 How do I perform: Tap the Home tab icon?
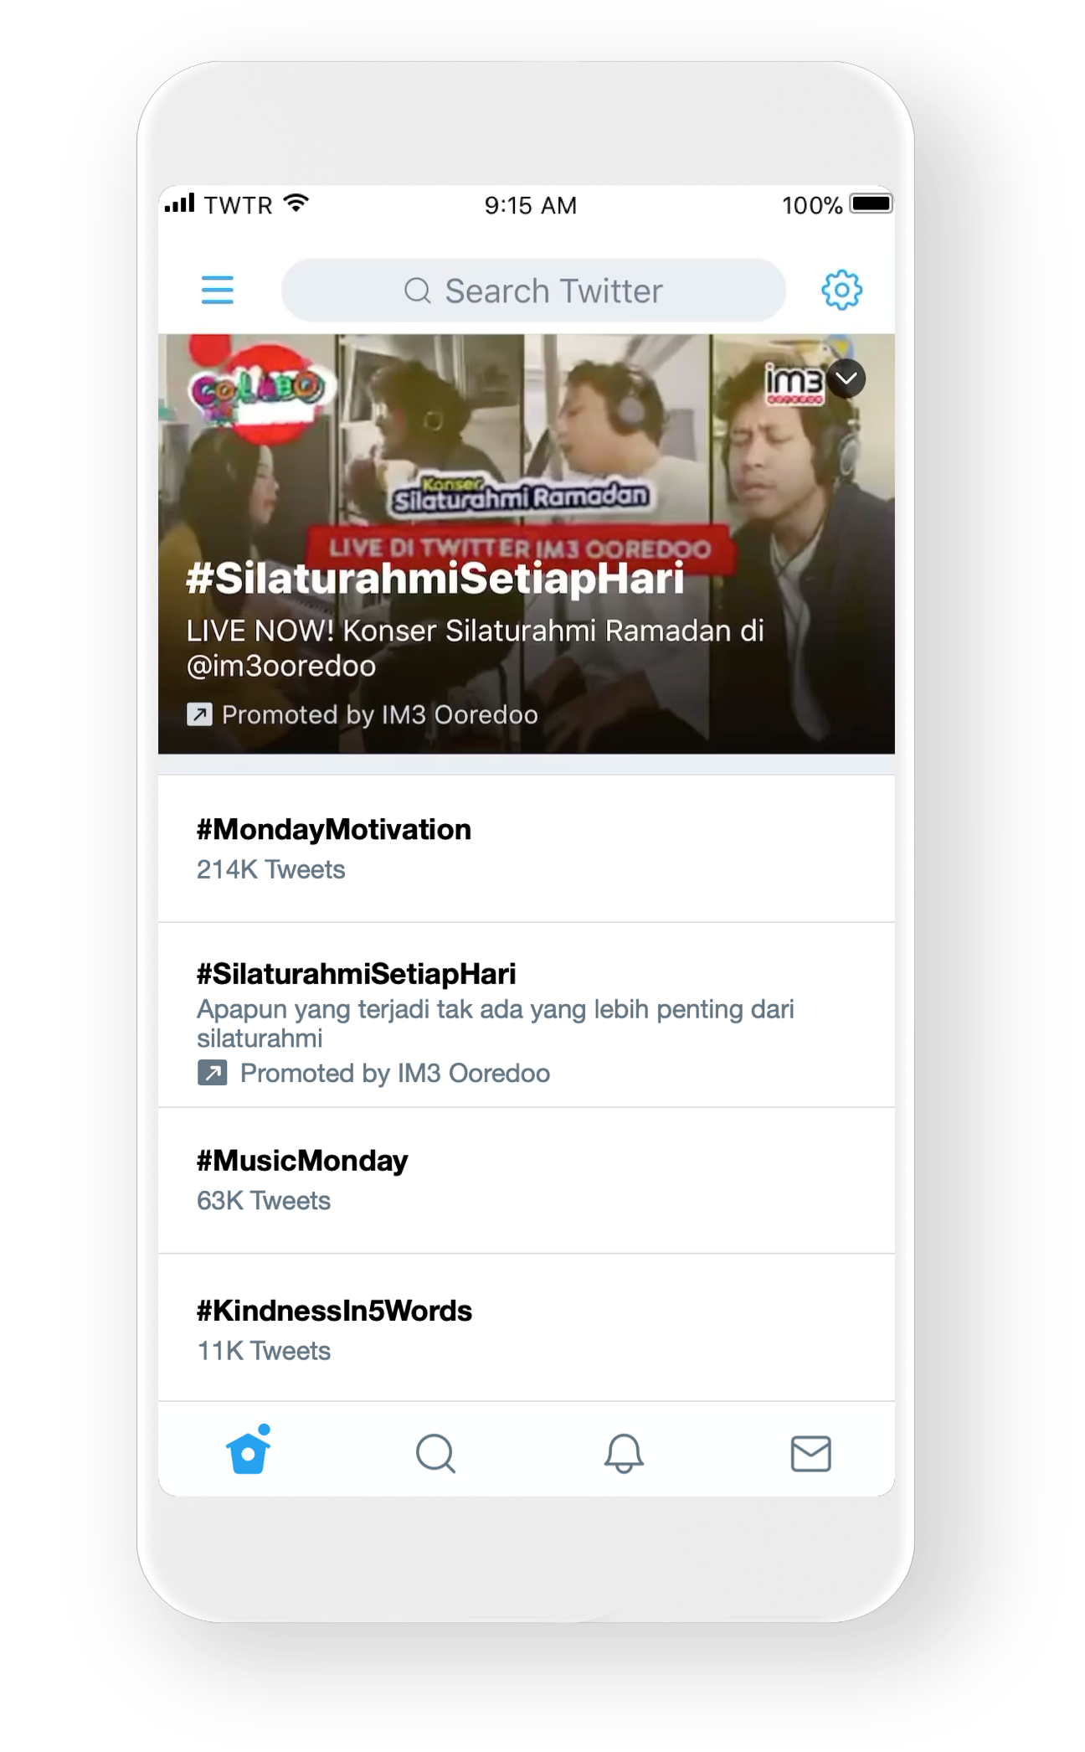pos(249,1450)
